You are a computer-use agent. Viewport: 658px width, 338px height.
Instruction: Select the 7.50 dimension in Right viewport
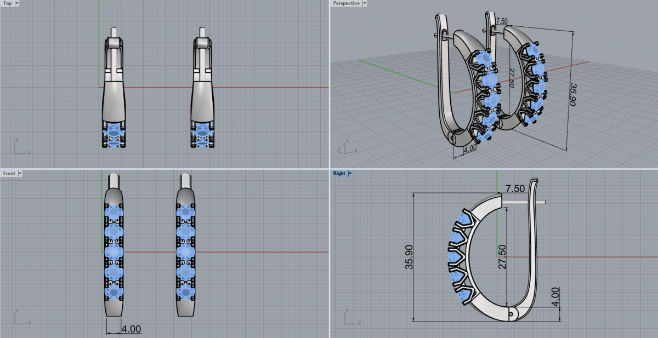pyautogui.click(x=515, y=188)
